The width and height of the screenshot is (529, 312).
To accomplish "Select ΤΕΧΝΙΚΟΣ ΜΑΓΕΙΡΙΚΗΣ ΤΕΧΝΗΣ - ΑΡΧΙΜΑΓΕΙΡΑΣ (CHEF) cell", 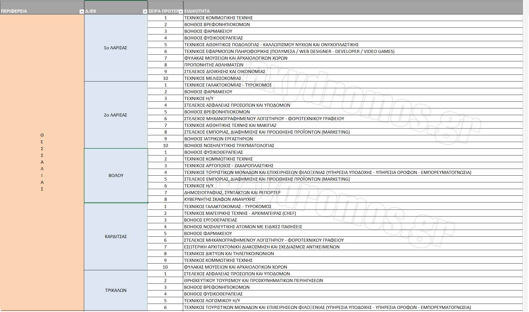I will (353, 213).
